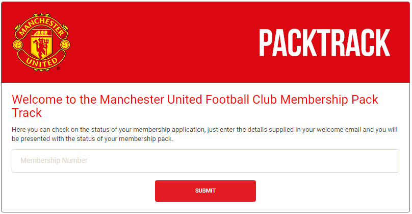Click the SUBMIT label text

[205, 191]
